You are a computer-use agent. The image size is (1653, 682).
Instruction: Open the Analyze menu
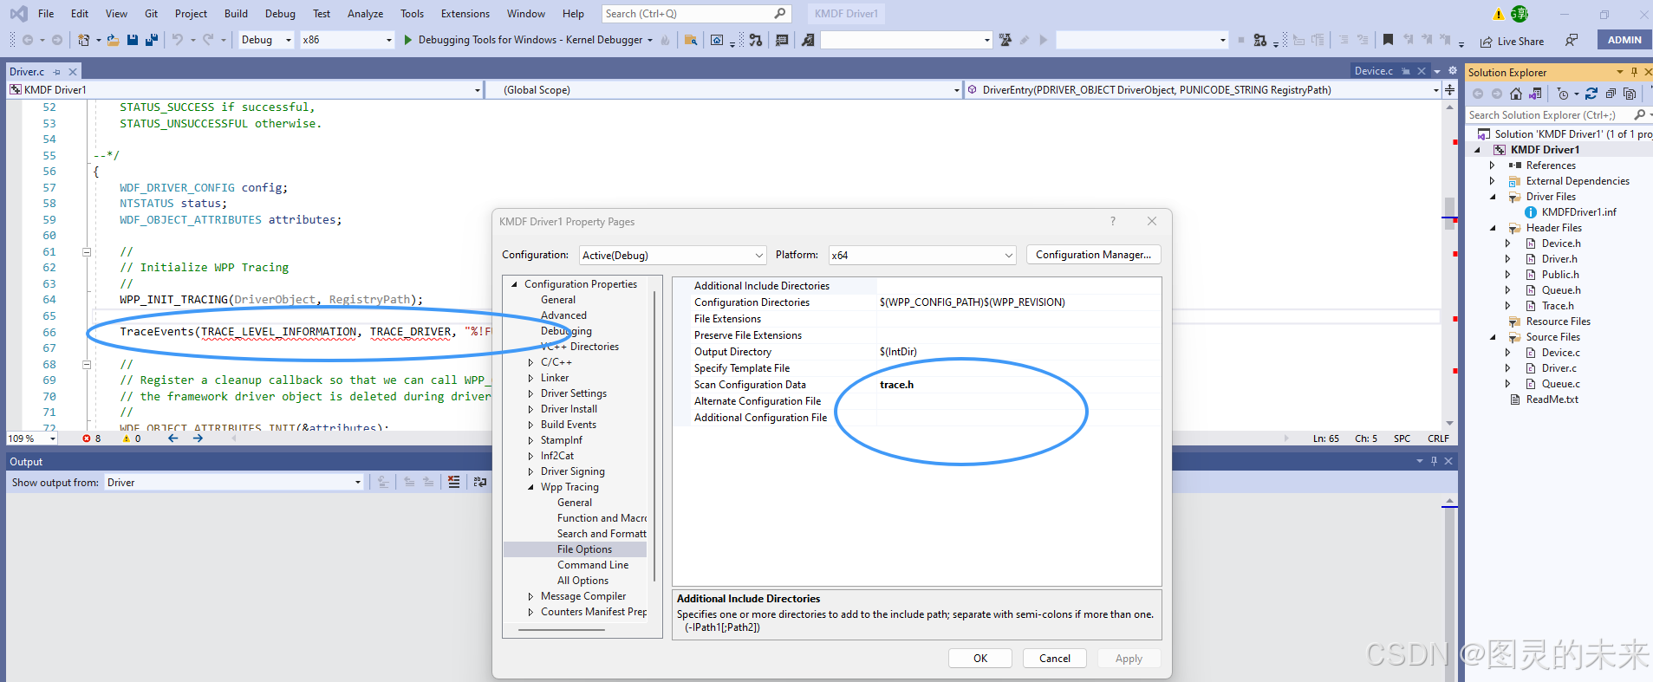tap(365, 14)
